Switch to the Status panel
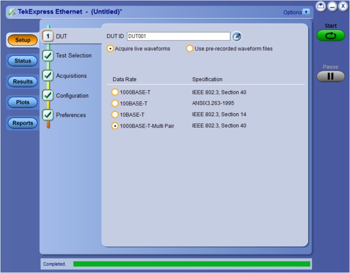Viewport: 350px width, 273px height. (x=23, y=61)
